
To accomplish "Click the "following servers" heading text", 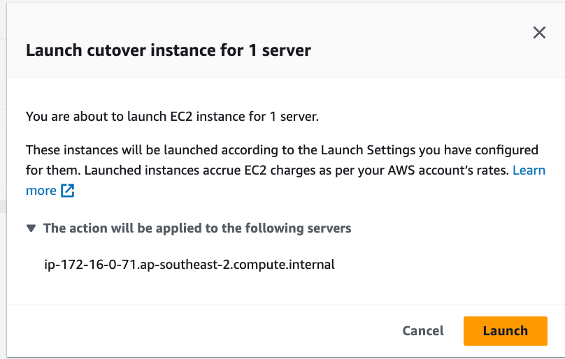I will pyautogui.click(x=301, y=228).
